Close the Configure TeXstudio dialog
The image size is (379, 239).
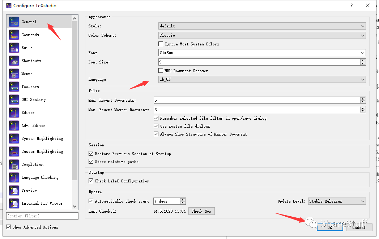[x=368, y=5]
